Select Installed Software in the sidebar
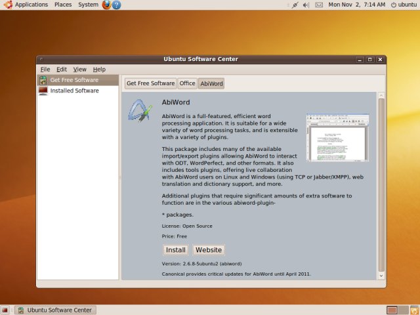420x315 pixels. point(77,91)
